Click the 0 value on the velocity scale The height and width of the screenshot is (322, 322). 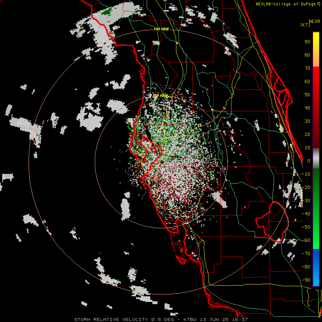point(309,161)
